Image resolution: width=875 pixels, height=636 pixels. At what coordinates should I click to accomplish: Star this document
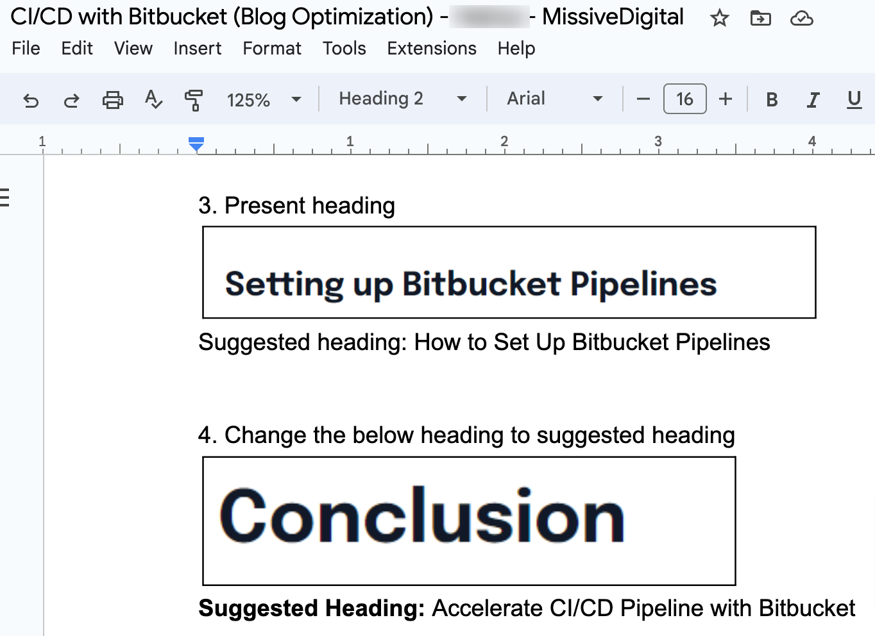click(x=719, y=18)
